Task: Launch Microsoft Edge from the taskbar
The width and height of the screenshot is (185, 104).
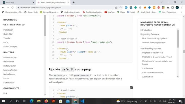Action: 32,101
